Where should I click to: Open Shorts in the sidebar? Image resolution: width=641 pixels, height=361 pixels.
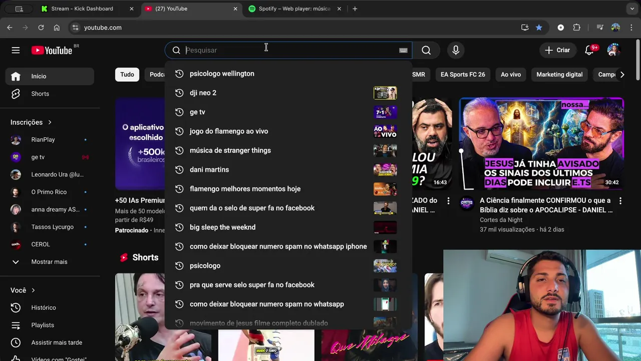coord(50,94)
